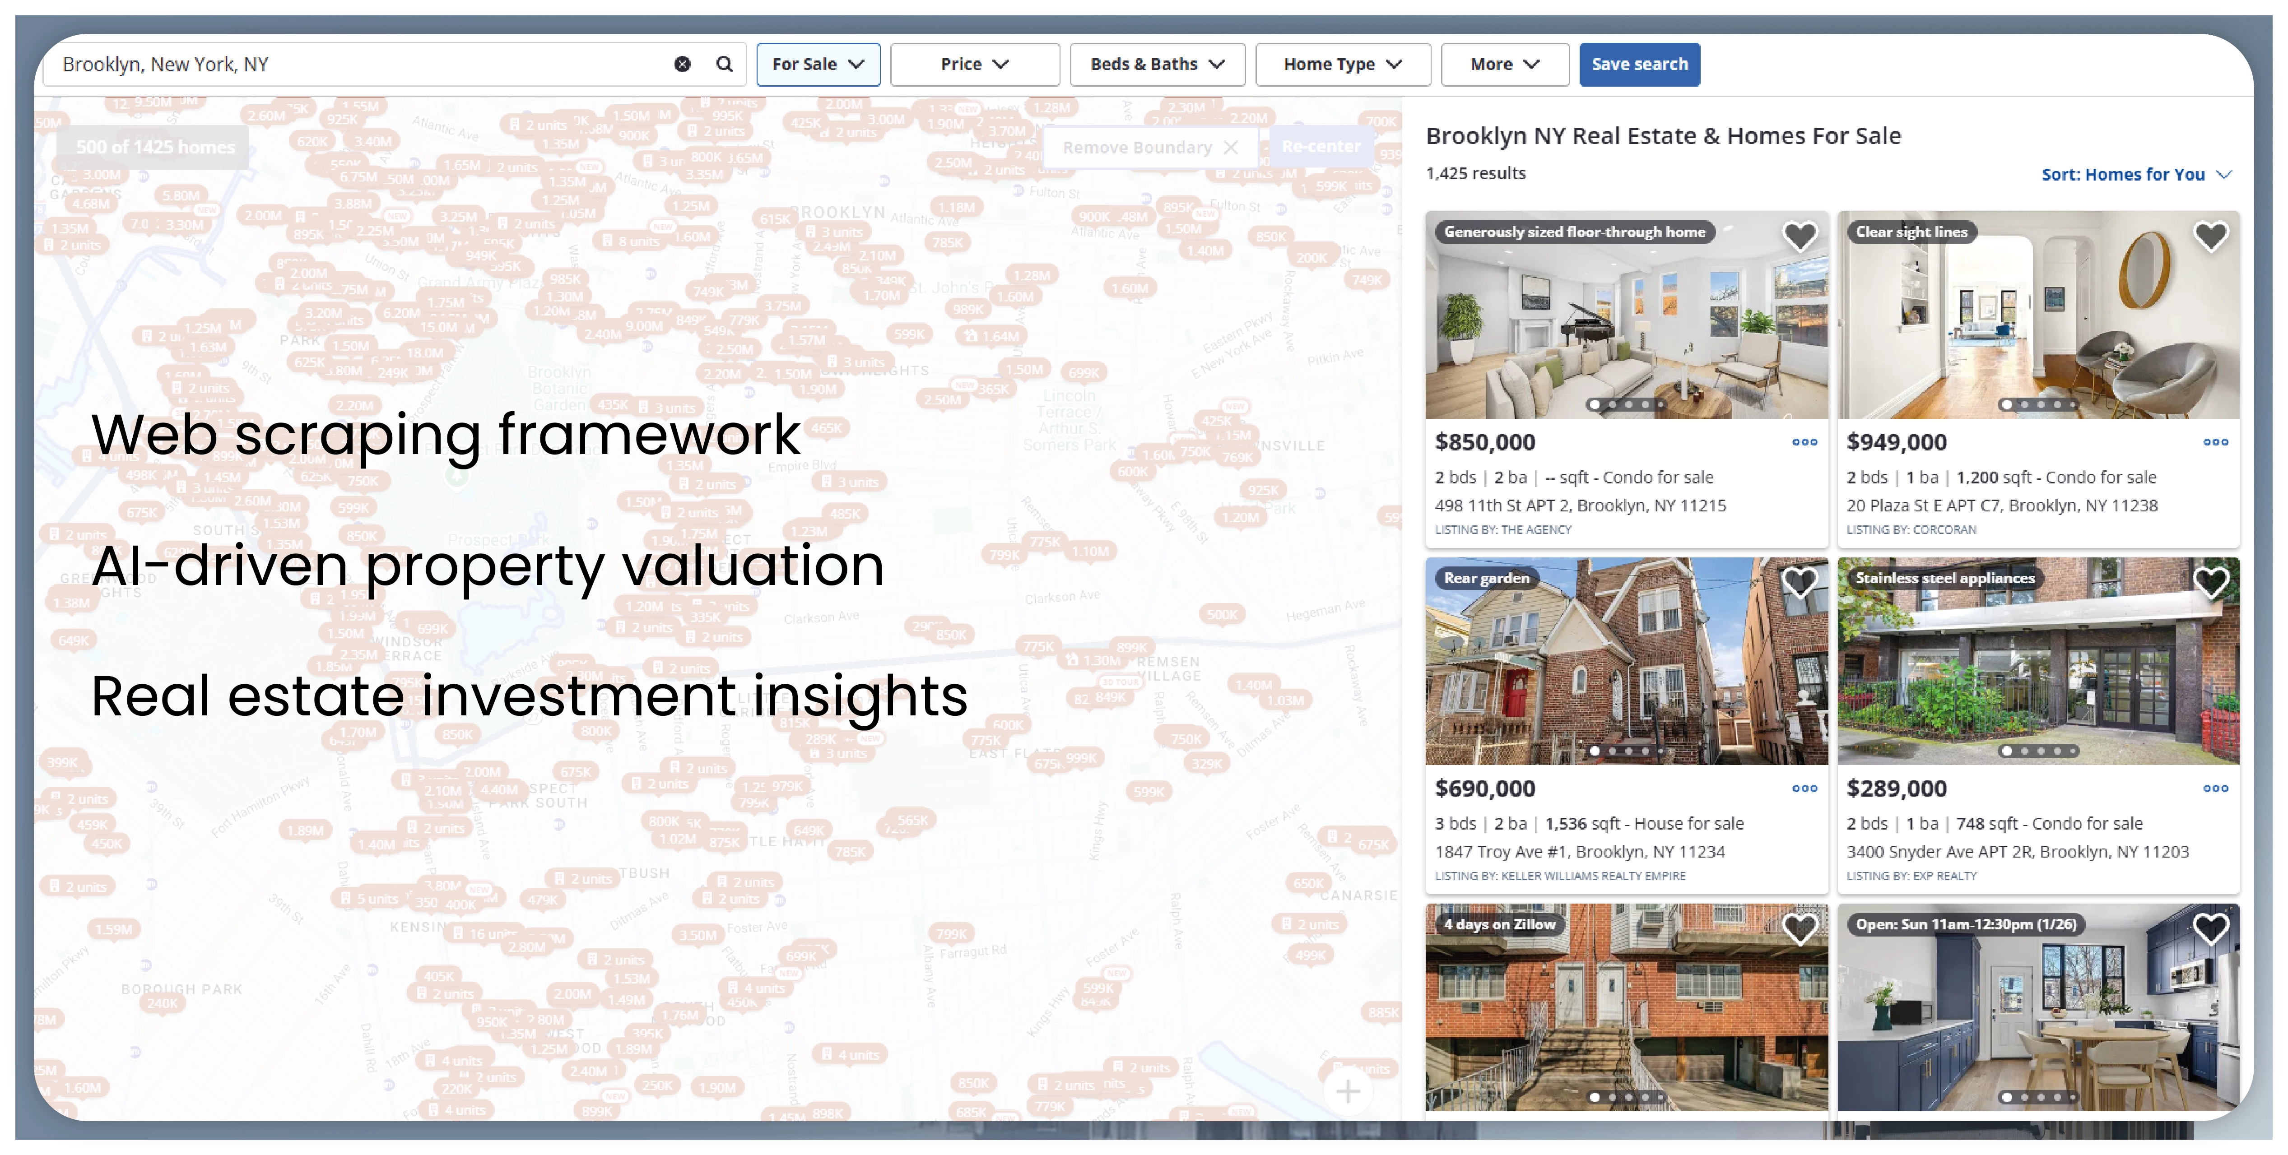Screen dimensions: 2288x1155
Task: Open photo of 20 Plaza St E condo
Action: point(2038,314)
